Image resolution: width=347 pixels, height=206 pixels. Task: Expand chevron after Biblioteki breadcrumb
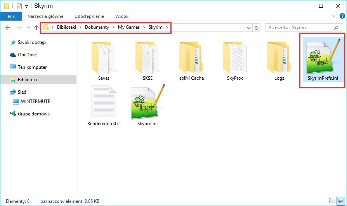pyautogui.click(x=81, y=27)
